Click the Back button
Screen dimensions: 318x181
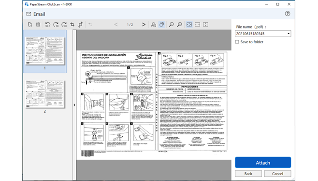click(248, 174)
